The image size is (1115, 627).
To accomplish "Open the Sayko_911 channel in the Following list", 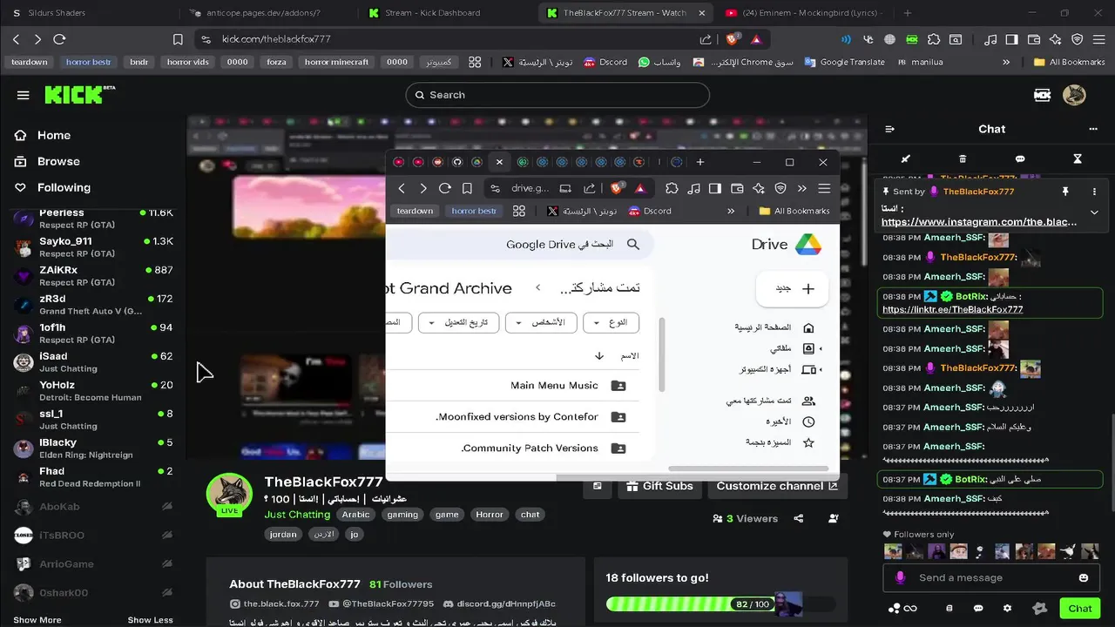I will (x=93, y=246).
